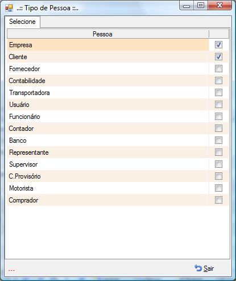Maximize the Tipo de Pessoa window
The height and width of the screenshot is (281, 236).
(x=201, y=5)
